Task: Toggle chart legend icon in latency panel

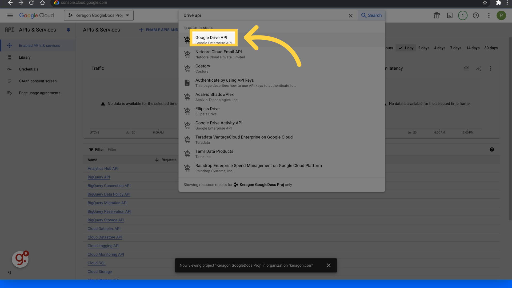Action: (x=466, y=69)
